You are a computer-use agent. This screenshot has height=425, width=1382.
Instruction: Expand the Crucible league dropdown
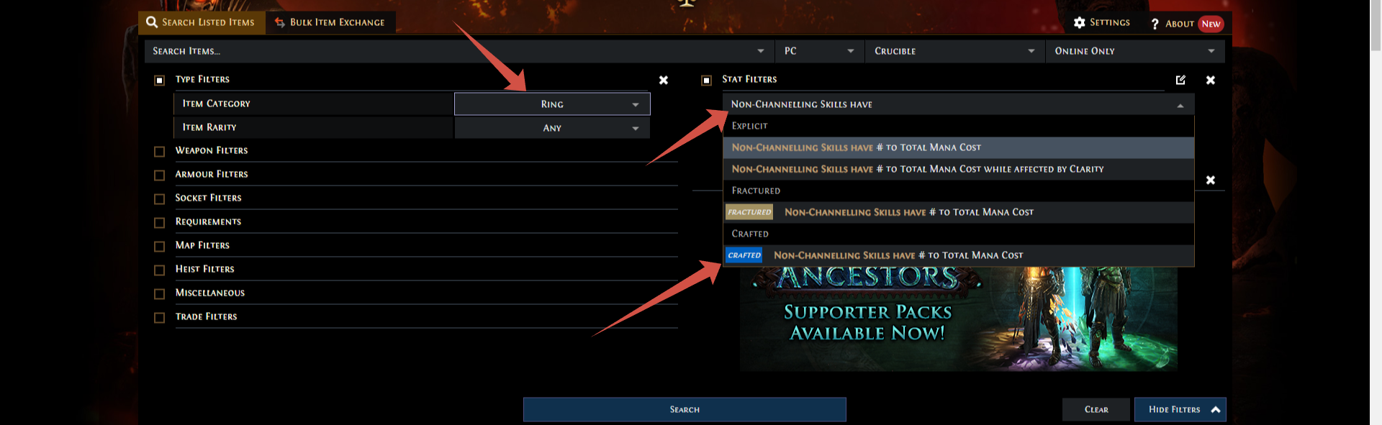tap(954, 51)
